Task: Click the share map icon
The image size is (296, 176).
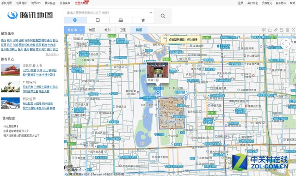Action: click(x=270, y=30)
